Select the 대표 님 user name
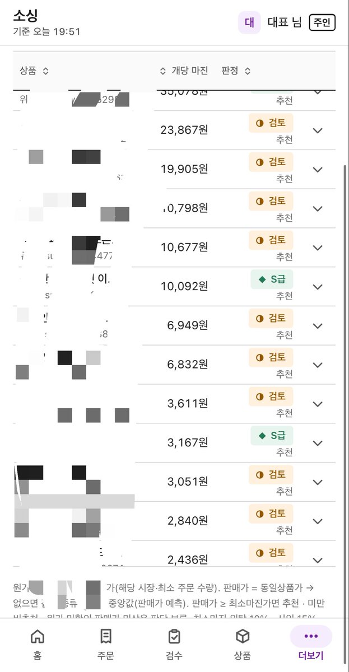 pyautogui.click(x=285, y=22)
